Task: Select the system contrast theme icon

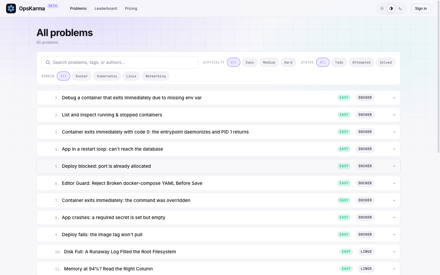Action: pyautogui.click(x=391, y=9)
